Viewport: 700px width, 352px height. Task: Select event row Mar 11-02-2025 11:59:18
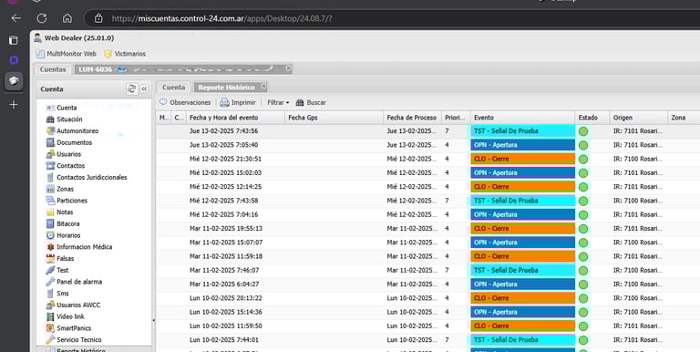427,256
